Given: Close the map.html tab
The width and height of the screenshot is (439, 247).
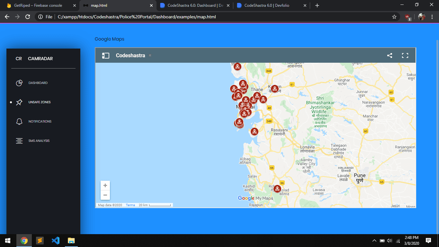Looking at the screenshot, I should tap(151, 5).
